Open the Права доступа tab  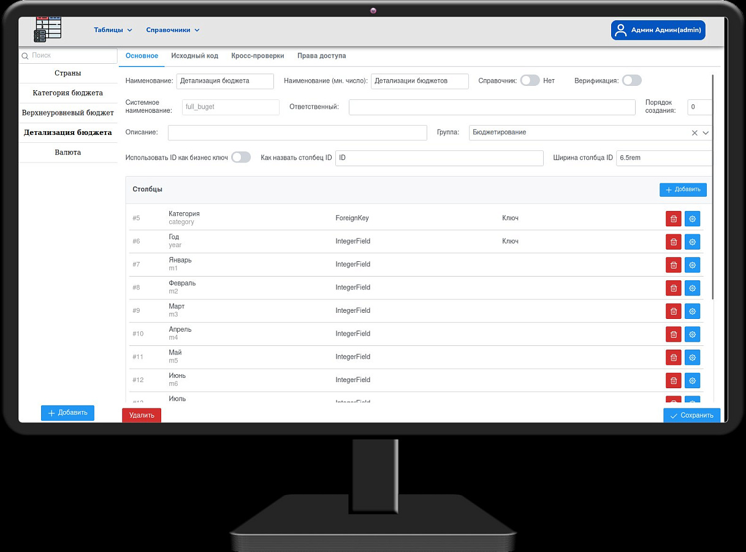pyautogui.click(x=321, y=56)
